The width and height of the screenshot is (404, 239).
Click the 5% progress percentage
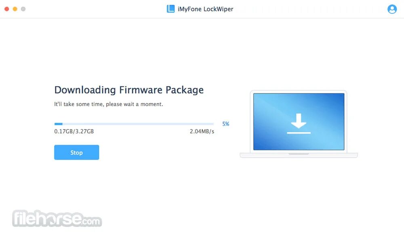coord(226,124)
